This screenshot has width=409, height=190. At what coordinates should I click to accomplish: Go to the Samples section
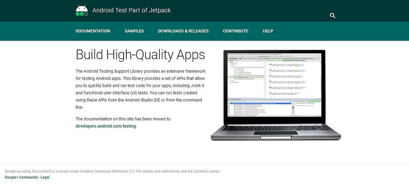click(134, 31)
